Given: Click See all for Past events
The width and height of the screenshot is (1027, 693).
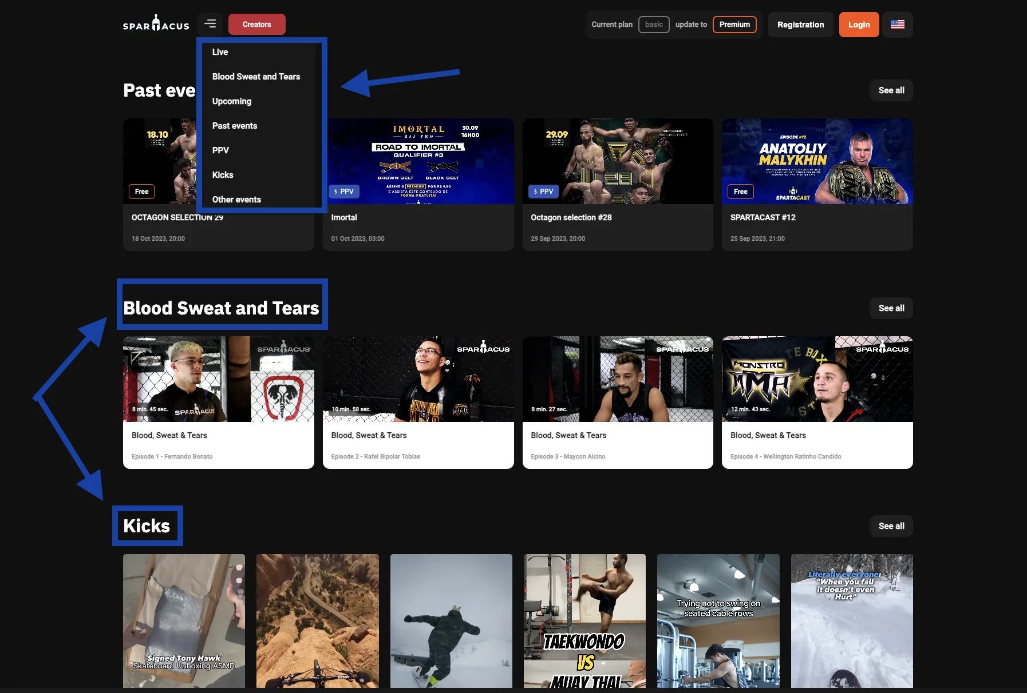Looking at the screenshot, I should [891, 90].
